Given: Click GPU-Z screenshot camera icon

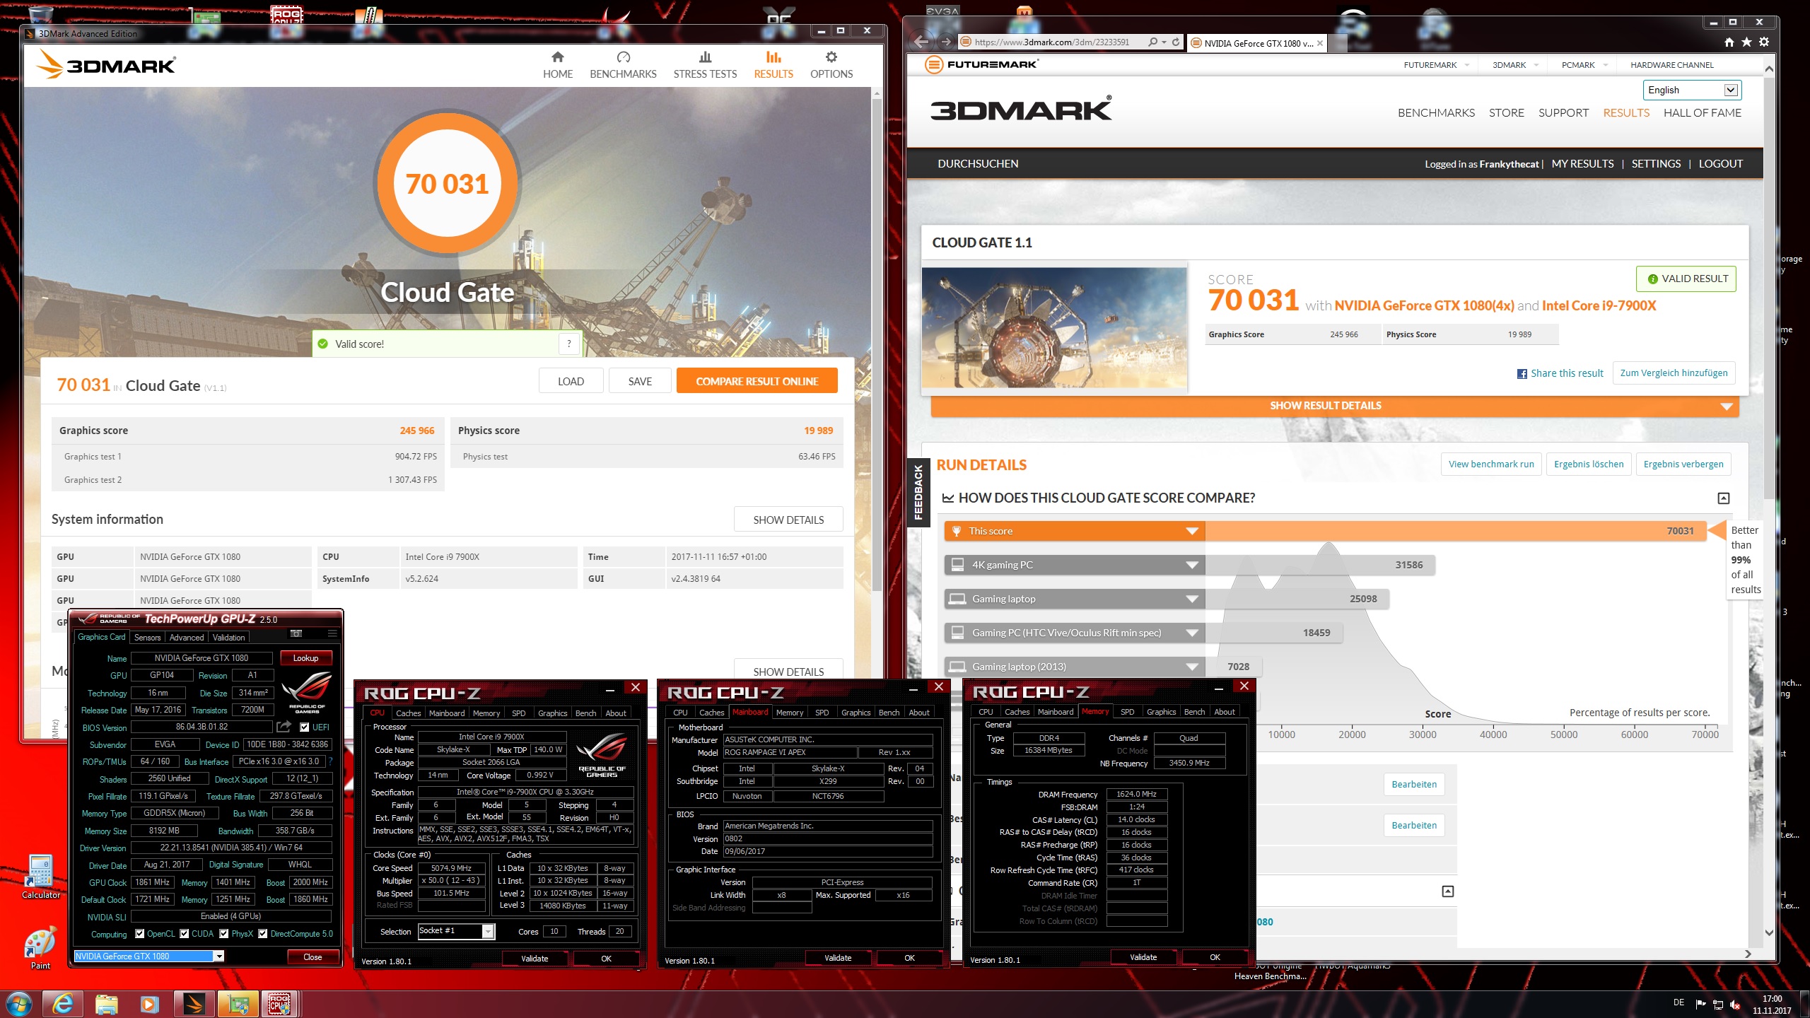Looking at the screenshot, I should pyautogui.click(x=296, y=633).
